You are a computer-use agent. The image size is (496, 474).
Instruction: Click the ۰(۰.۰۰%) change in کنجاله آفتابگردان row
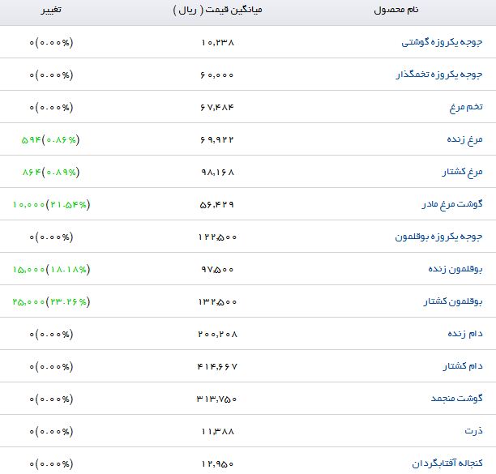coord(51,464)
